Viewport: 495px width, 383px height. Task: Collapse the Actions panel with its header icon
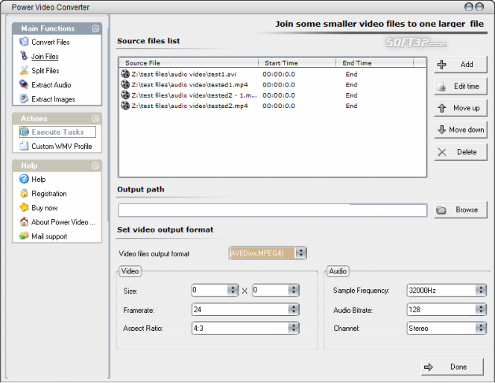pyautogui.click(x=95, y=118)
